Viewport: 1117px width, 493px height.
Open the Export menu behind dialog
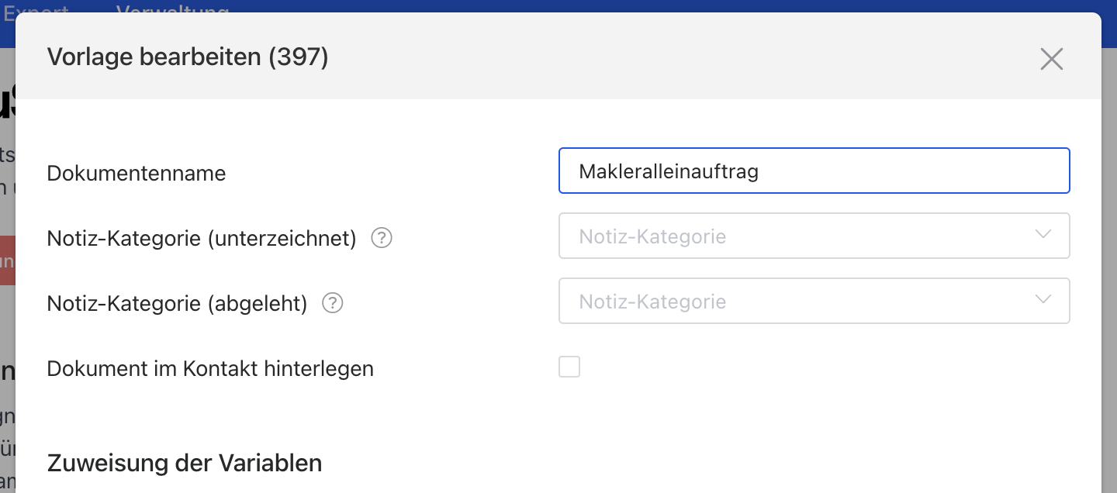pos(36,11)
